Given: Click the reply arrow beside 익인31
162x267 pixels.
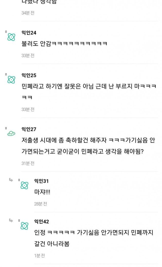Looking at the screenshot, I should point(11,180).
